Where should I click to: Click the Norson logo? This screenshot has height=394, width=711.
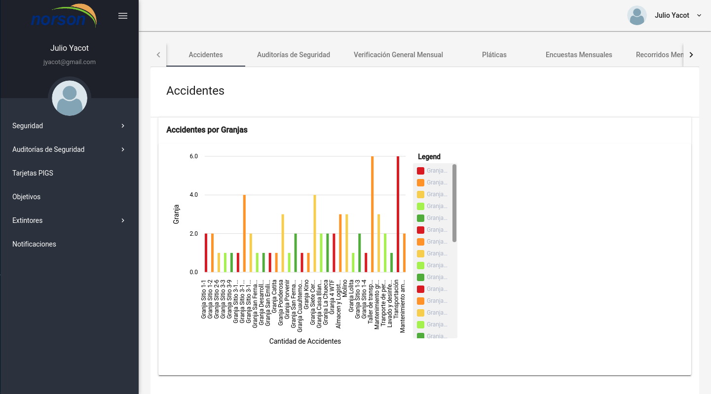(x=64, y=16)
